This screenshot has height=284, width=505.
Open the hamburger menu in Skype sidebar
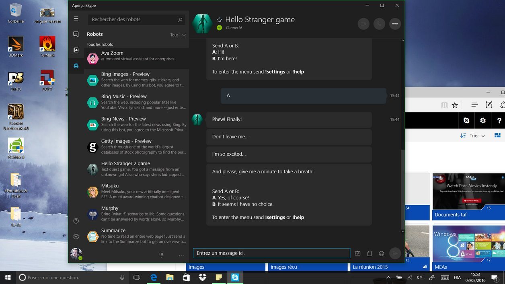[x=76, y=19]
